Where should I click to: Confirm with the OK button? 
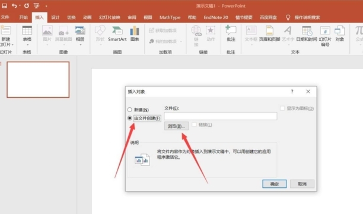[275, 184]
